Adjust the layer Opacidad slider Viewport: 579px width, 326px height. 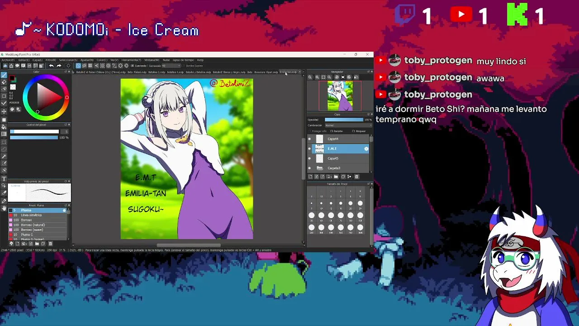(x=344, y=120)
